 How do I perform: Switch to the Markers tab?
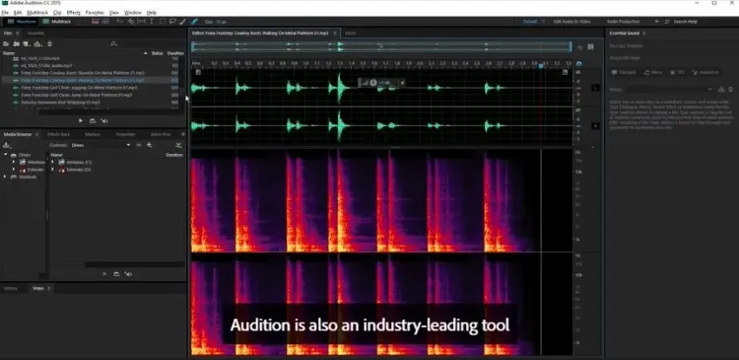tap(93, 134)
